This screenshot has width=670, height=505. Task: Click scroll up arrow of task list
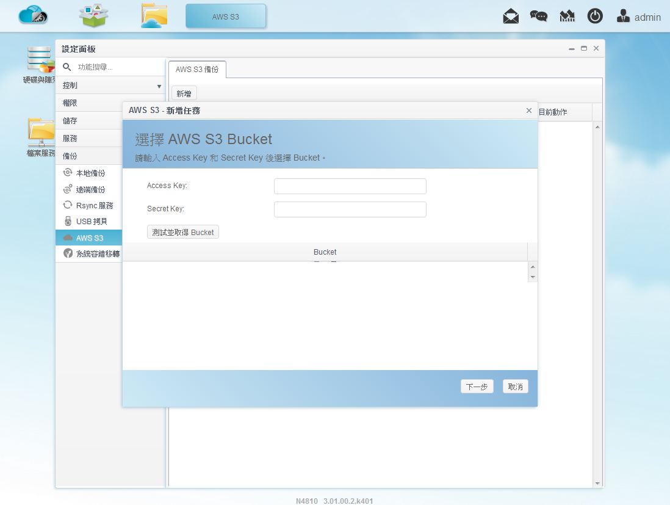click(597, 127)
